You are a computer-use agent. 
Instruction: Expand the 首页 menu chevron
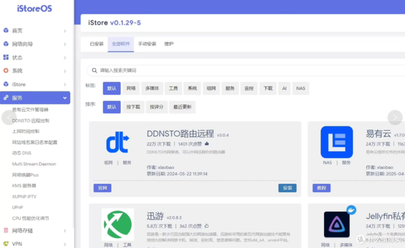coord(65,31)
